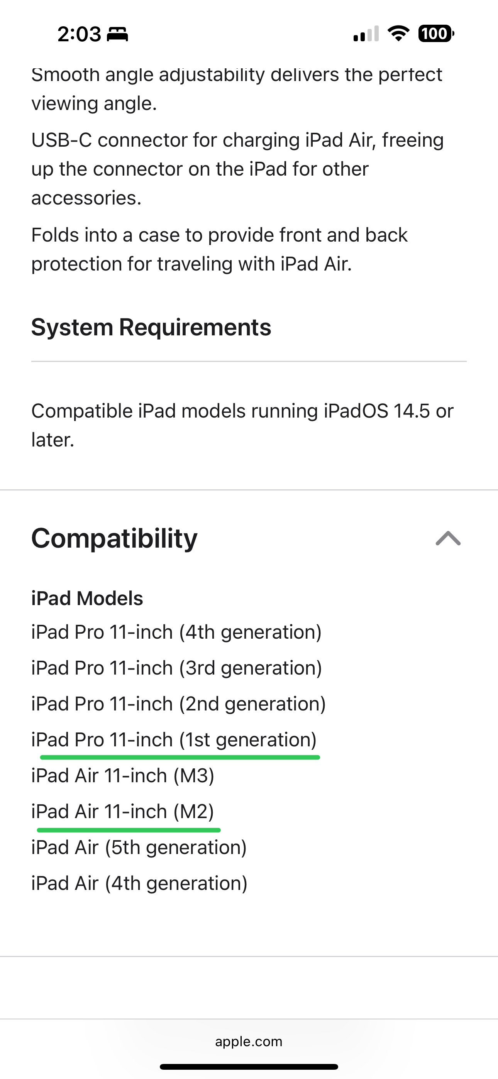Tap the sleep focus bed icon
Image resolution: width=498 pixels, height=1079 pixels.
click(117, 34)
